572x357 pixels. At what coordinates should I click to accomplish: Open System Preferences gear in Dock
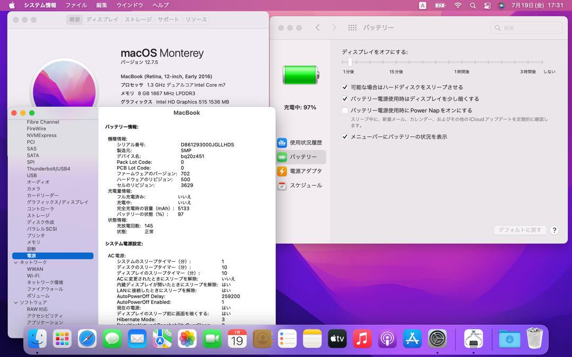pos(437,339)
